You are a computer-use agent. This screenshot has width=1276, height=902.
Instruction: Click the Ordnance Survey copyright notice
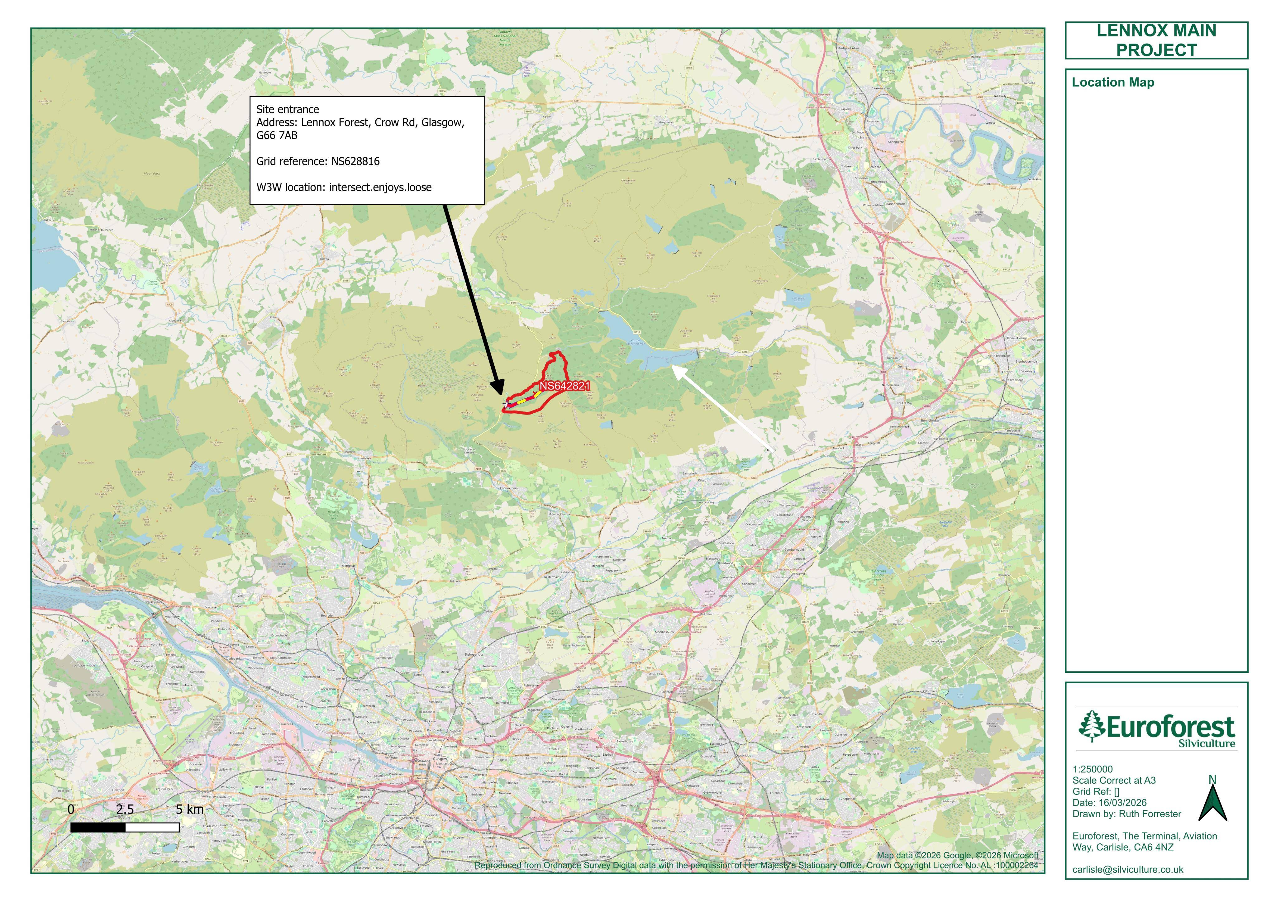click(x=756, y=865)
